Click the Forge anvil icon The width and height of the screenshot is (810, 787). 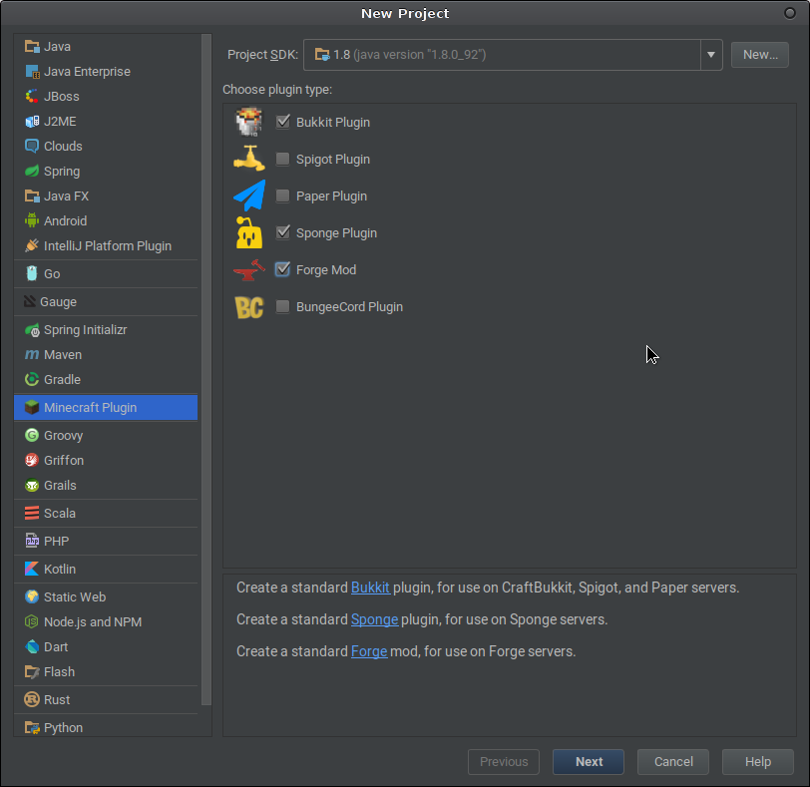(x=249, y=270)
